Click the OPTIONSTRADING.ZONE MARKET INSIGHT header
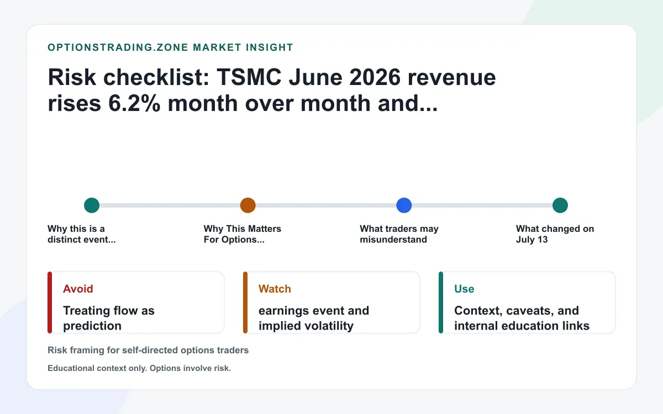The image size is (663, 414). (x=171, y=47)
